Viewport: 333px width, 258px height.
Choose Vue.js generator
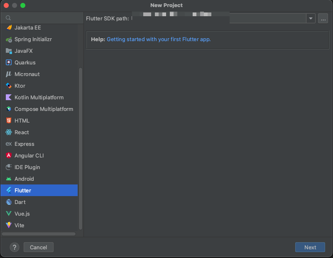(39, 214)
